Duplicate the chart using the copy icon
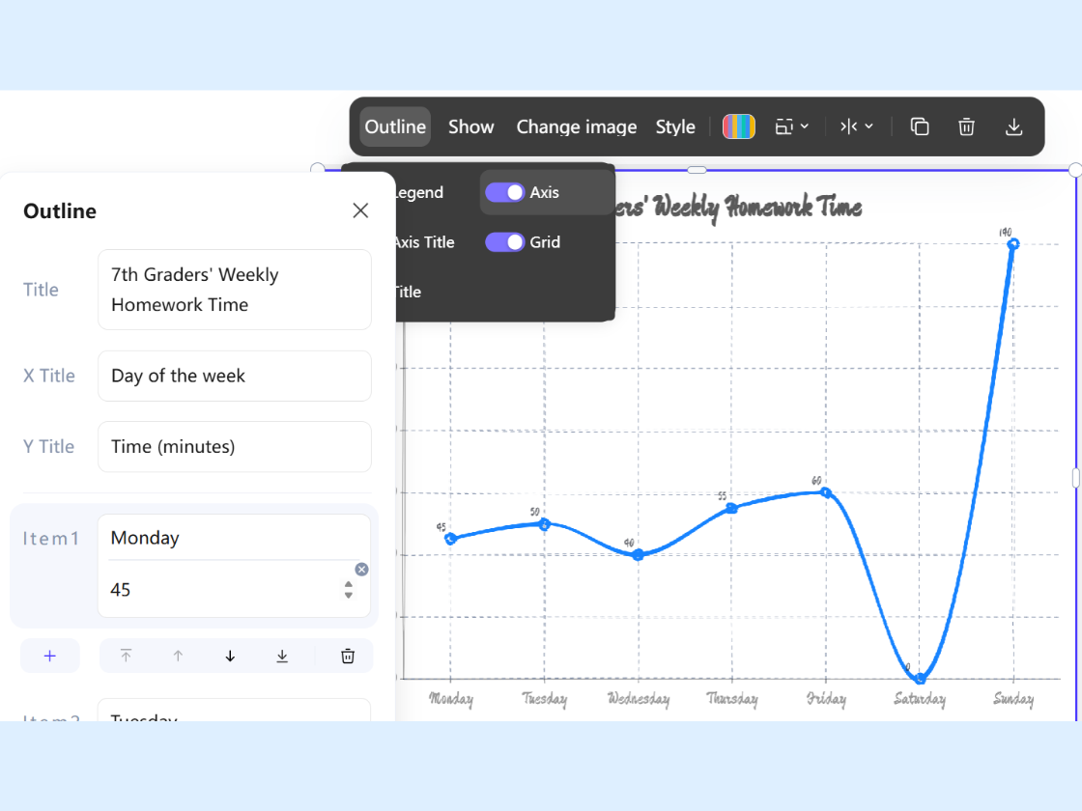This screenshot has height=811, width=1082. click(920, 126)
